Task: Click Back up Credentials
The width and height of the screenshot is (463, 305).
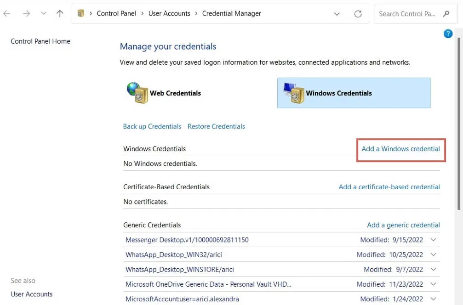Action: click(x=152, y=126)
